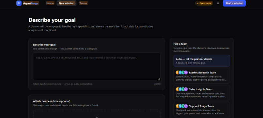Open the Teams nav item

tap(83, 3)
